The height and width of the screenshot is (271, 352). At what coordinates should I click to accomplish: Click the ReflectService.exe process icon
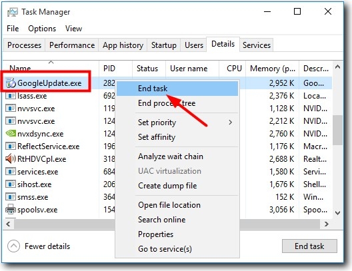(11, 146)
